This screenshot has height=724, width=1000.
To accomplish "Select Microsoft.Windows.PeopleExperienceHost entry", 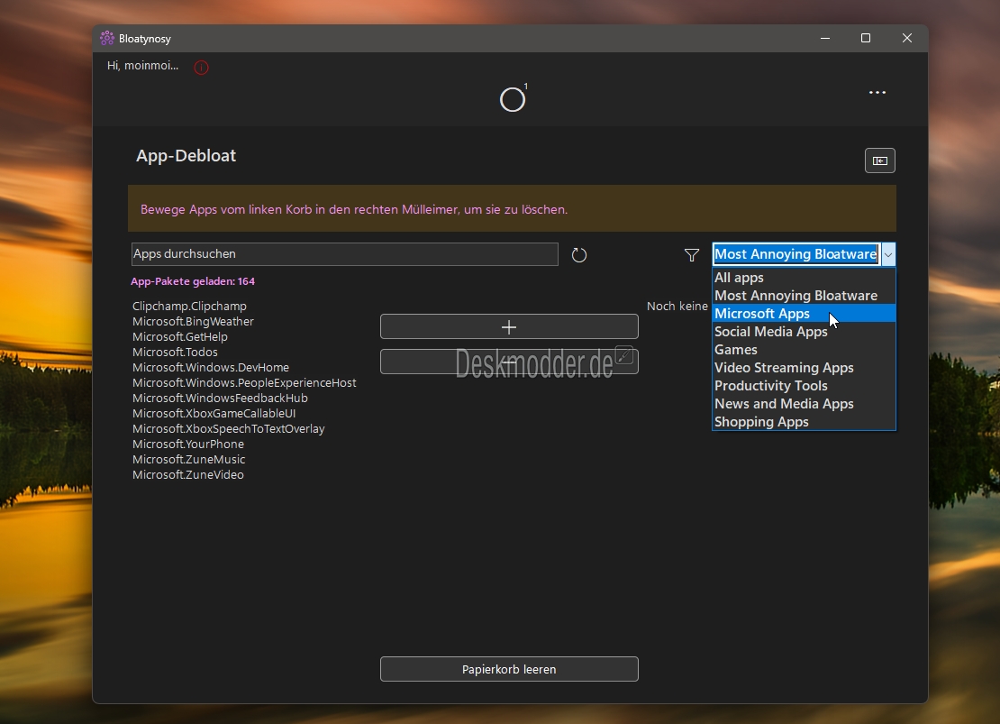I will [244, 383].
